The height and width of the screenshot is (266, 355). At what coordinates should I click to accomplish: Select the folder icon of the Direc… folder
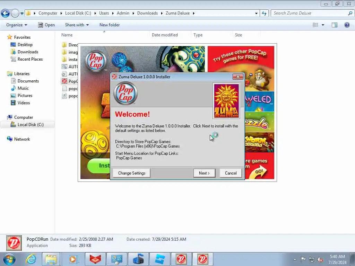tap(64, 45)
